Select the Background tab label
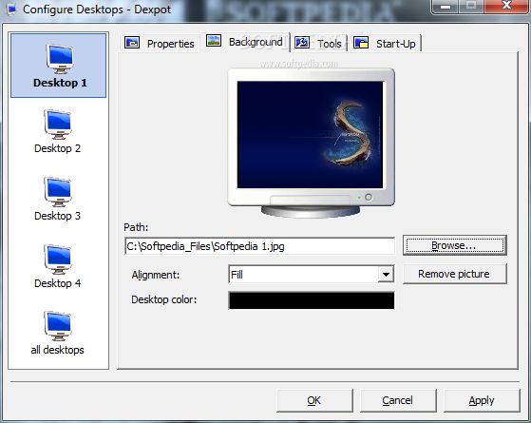The width and height of the screenshot is (531, 423). 256,42
